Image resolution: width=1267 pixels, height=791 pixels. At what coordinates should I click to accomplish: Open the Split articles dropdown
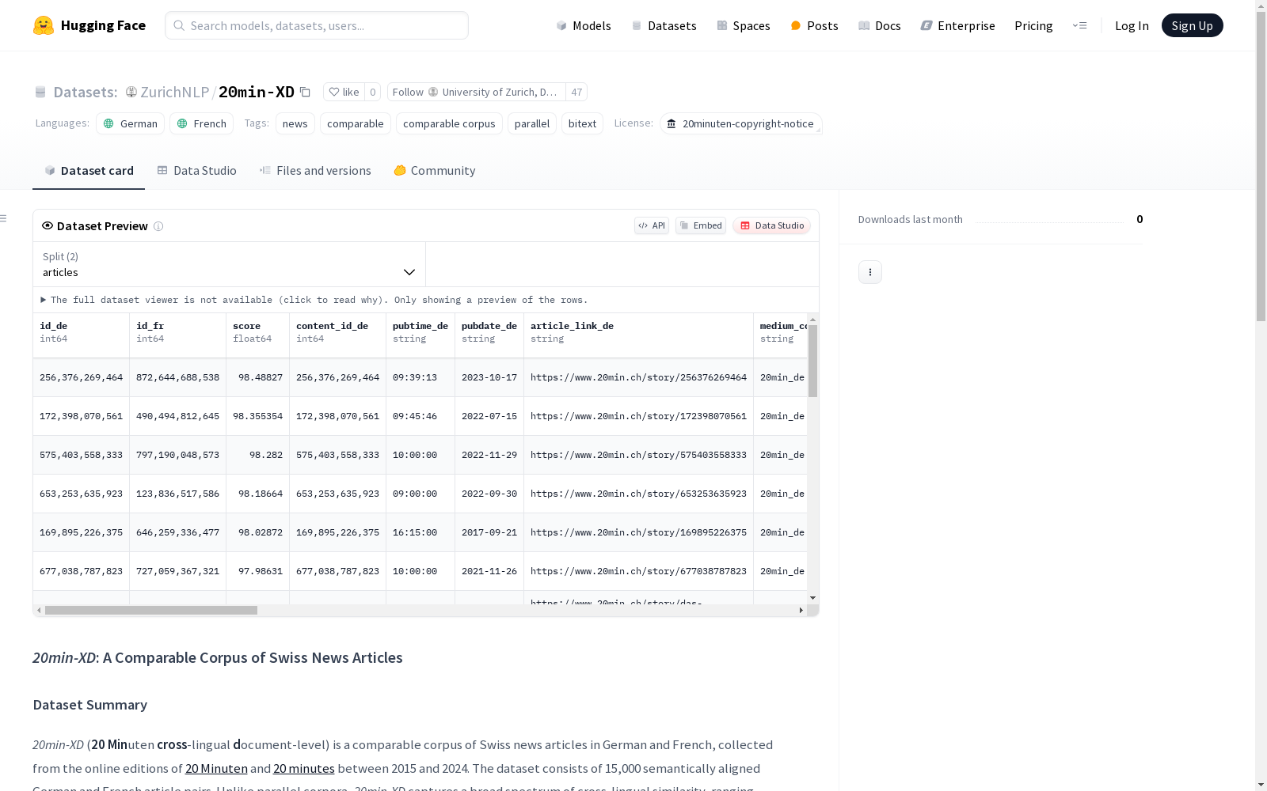point(229,264)
